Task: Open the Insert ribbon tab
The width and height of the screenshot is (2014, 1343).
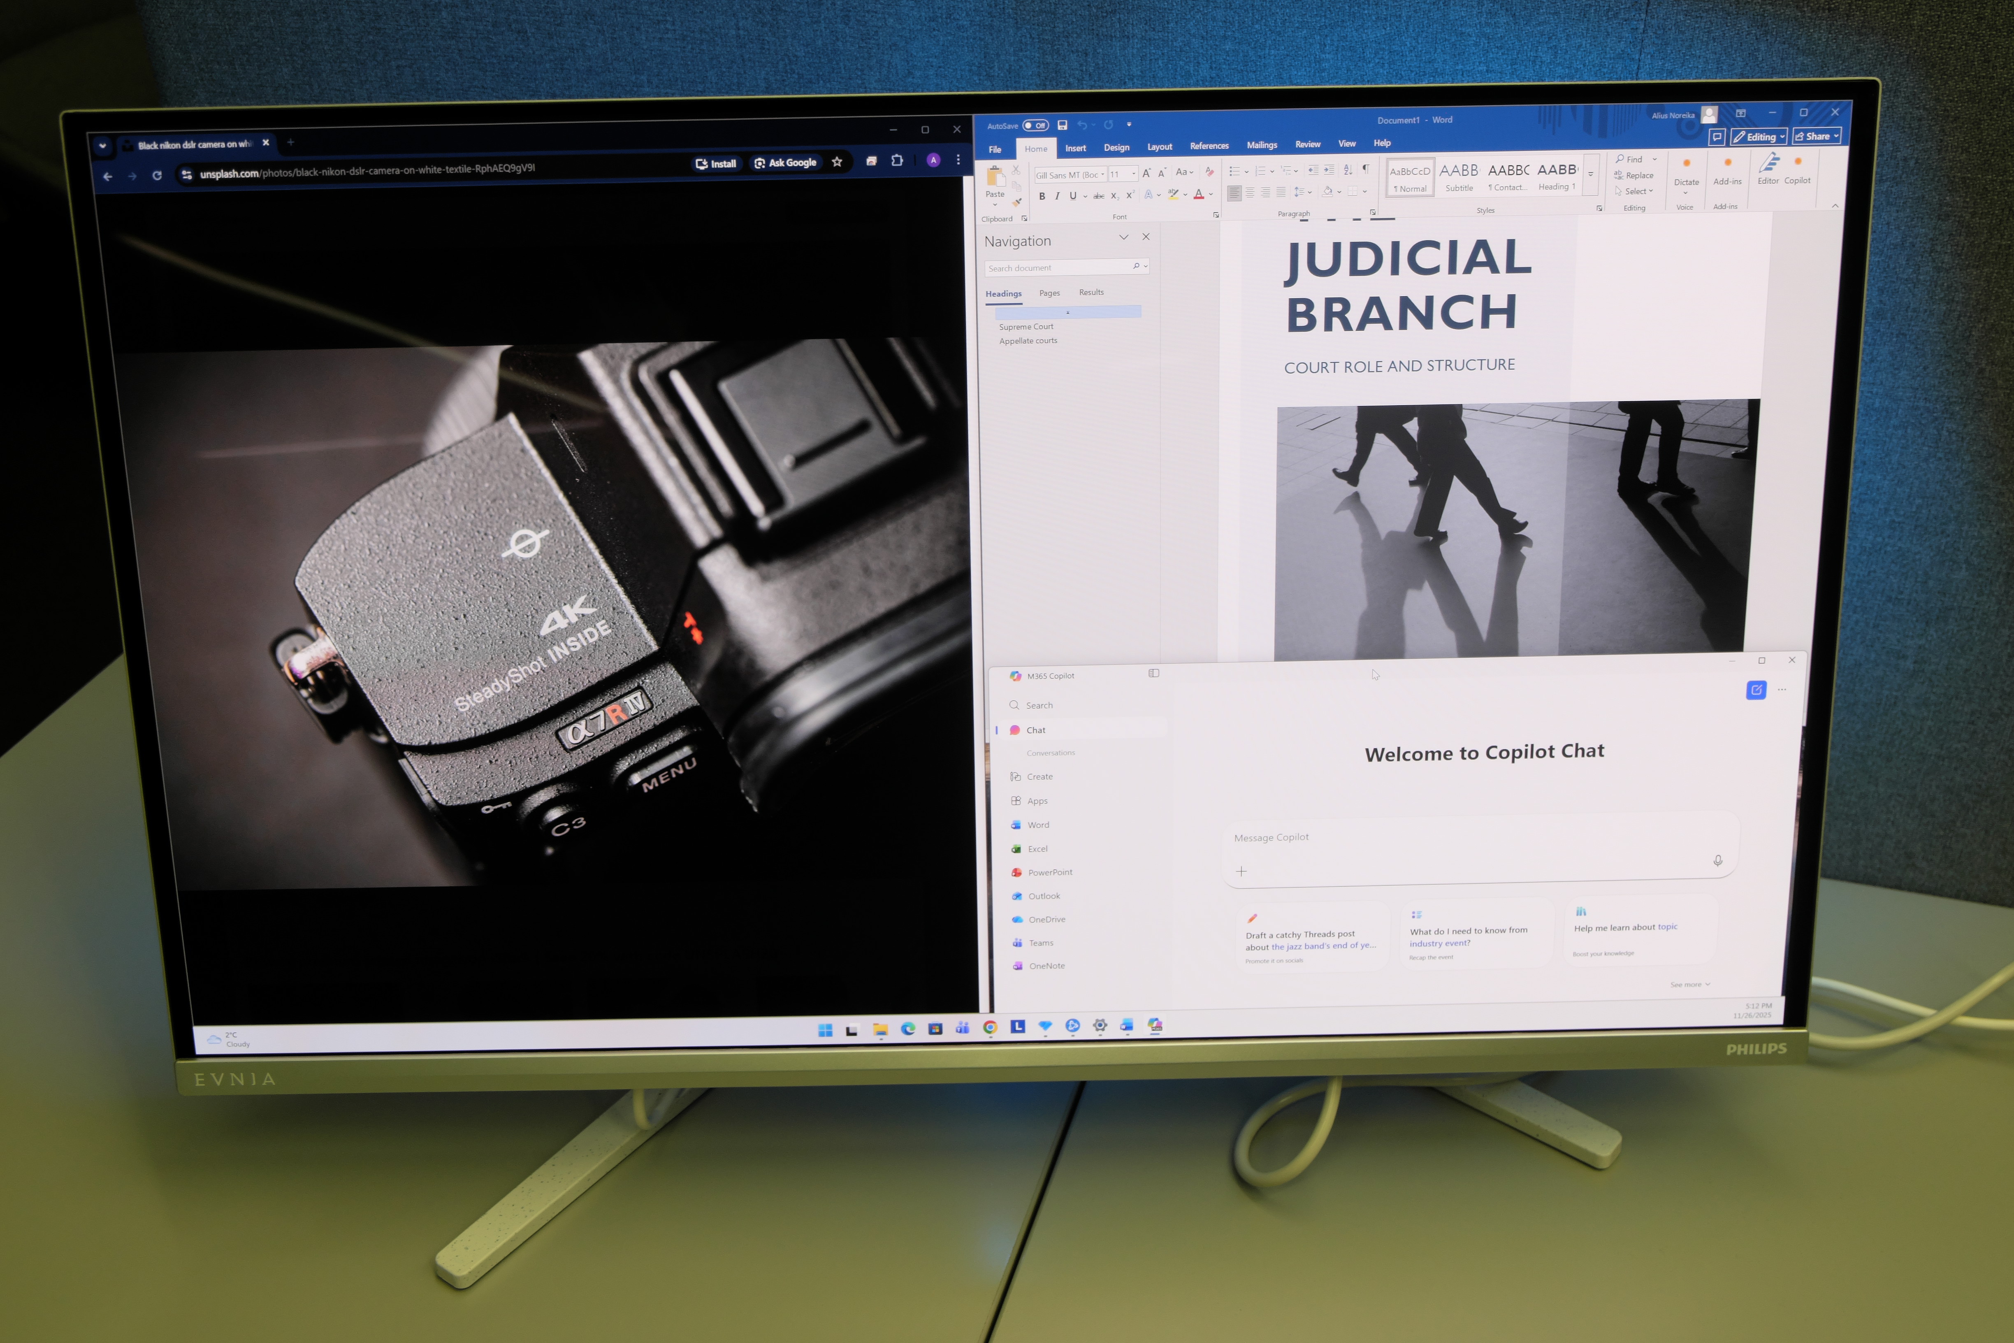Action: tap(1076, 148)
